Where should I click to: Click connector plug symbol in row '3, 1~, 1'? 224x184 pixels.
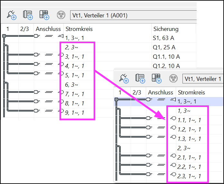(37, 55)
